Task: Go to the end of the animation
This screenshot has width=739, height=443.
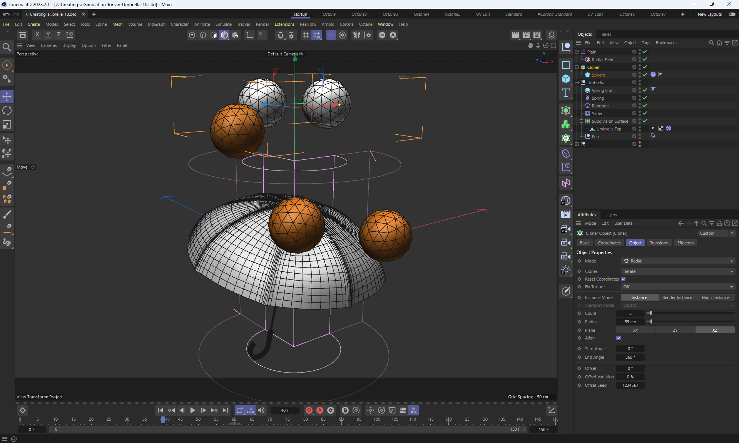Action: pyautogui.click(x=225, y=410)
